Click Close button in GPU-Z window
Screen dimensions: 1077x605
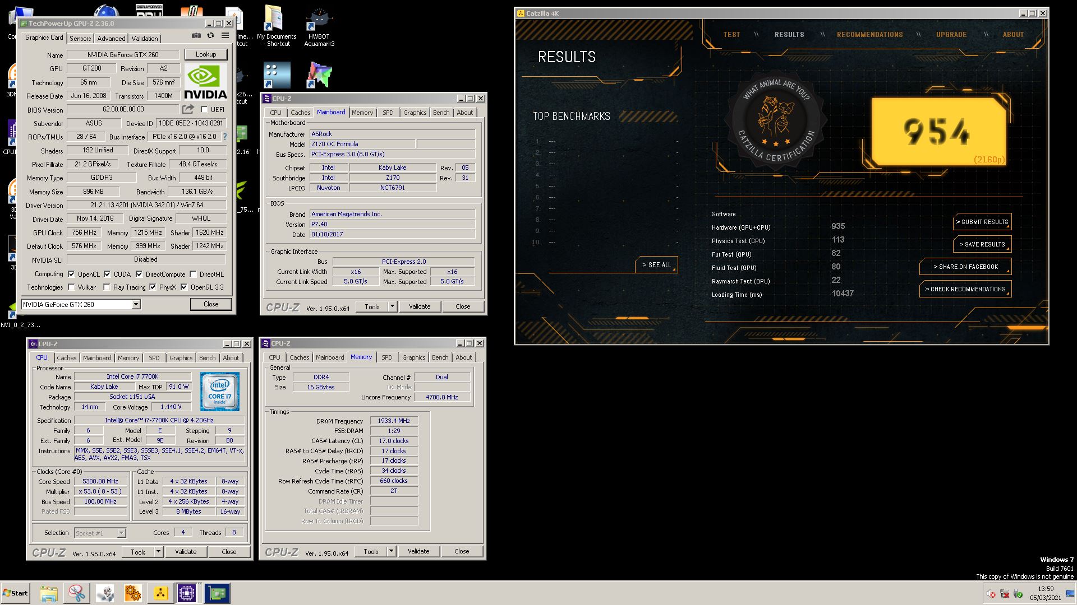click(x=211, y=304)
